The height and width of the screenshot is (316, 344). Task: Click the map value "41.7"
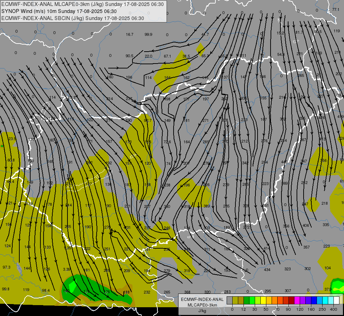click(205, 34)
